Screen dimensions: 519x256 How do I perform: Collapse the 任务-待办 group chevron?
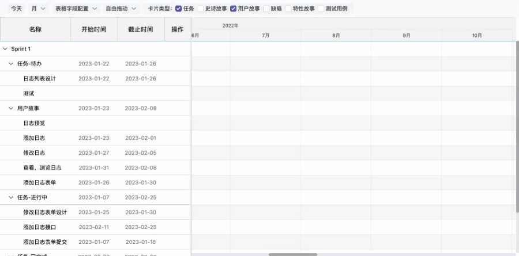[11, 63]
